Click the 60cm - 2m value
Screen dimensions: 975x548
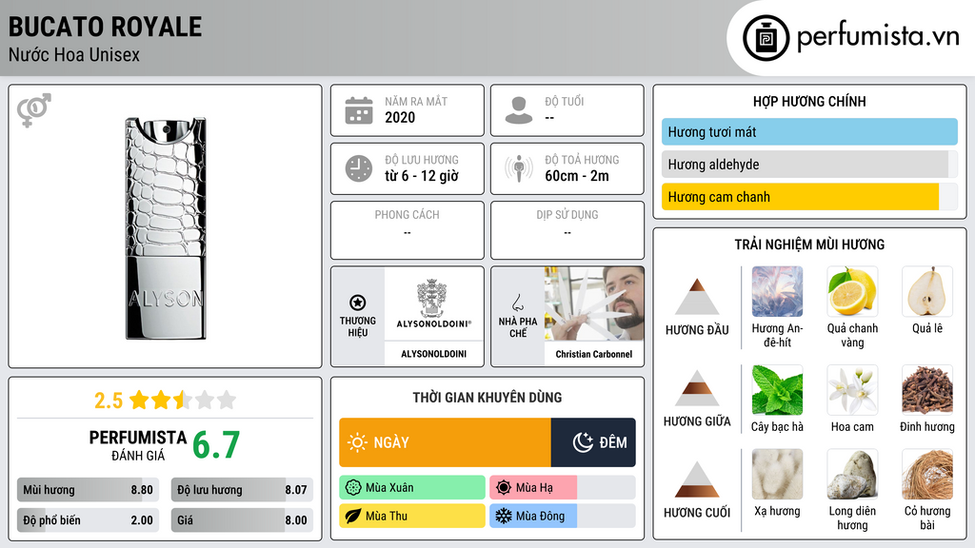pyautogui.click(x=577, y=176)
